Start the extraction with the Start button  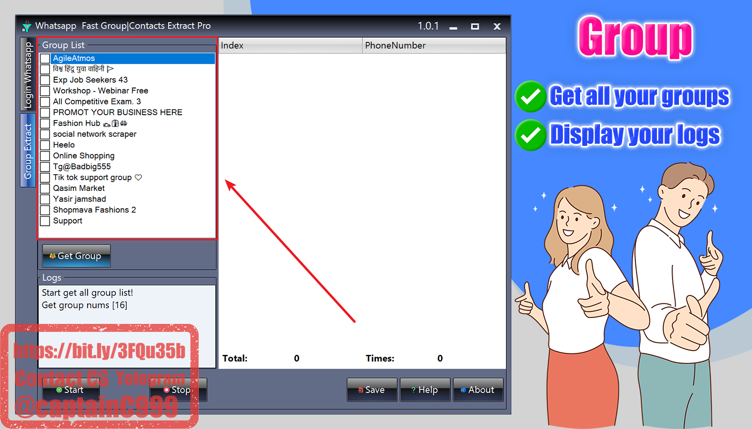click(x=70, y=390)
